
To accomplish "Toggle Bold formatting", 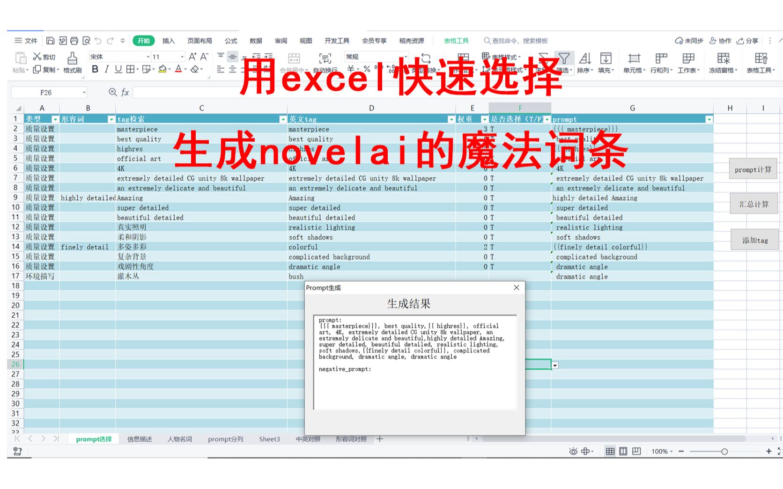I will 95,69.
